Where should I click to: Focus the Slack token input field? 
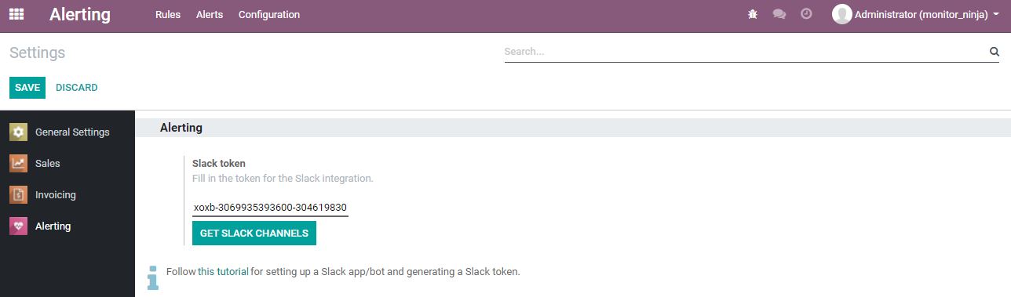[x=270, y=208]
